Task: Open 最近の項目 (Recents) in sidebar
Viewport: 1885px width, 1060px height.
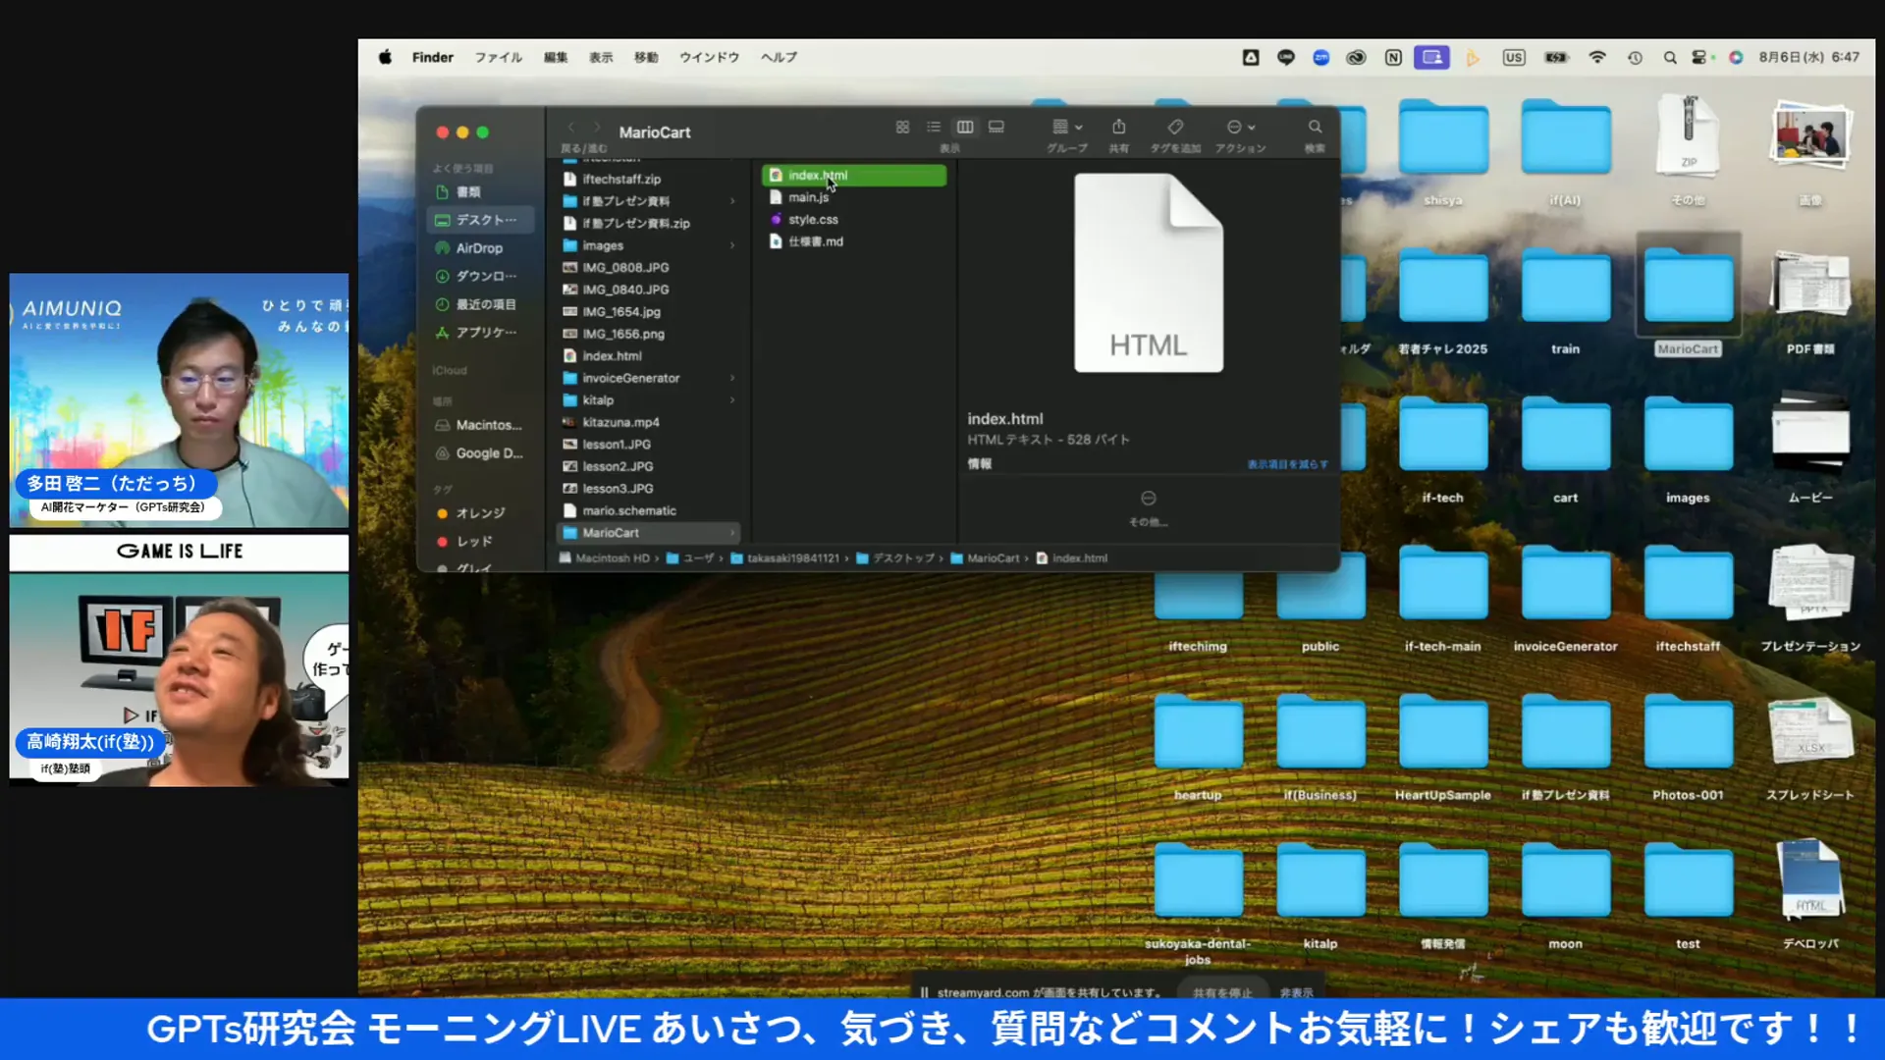Action: click(x=481, y=304)
